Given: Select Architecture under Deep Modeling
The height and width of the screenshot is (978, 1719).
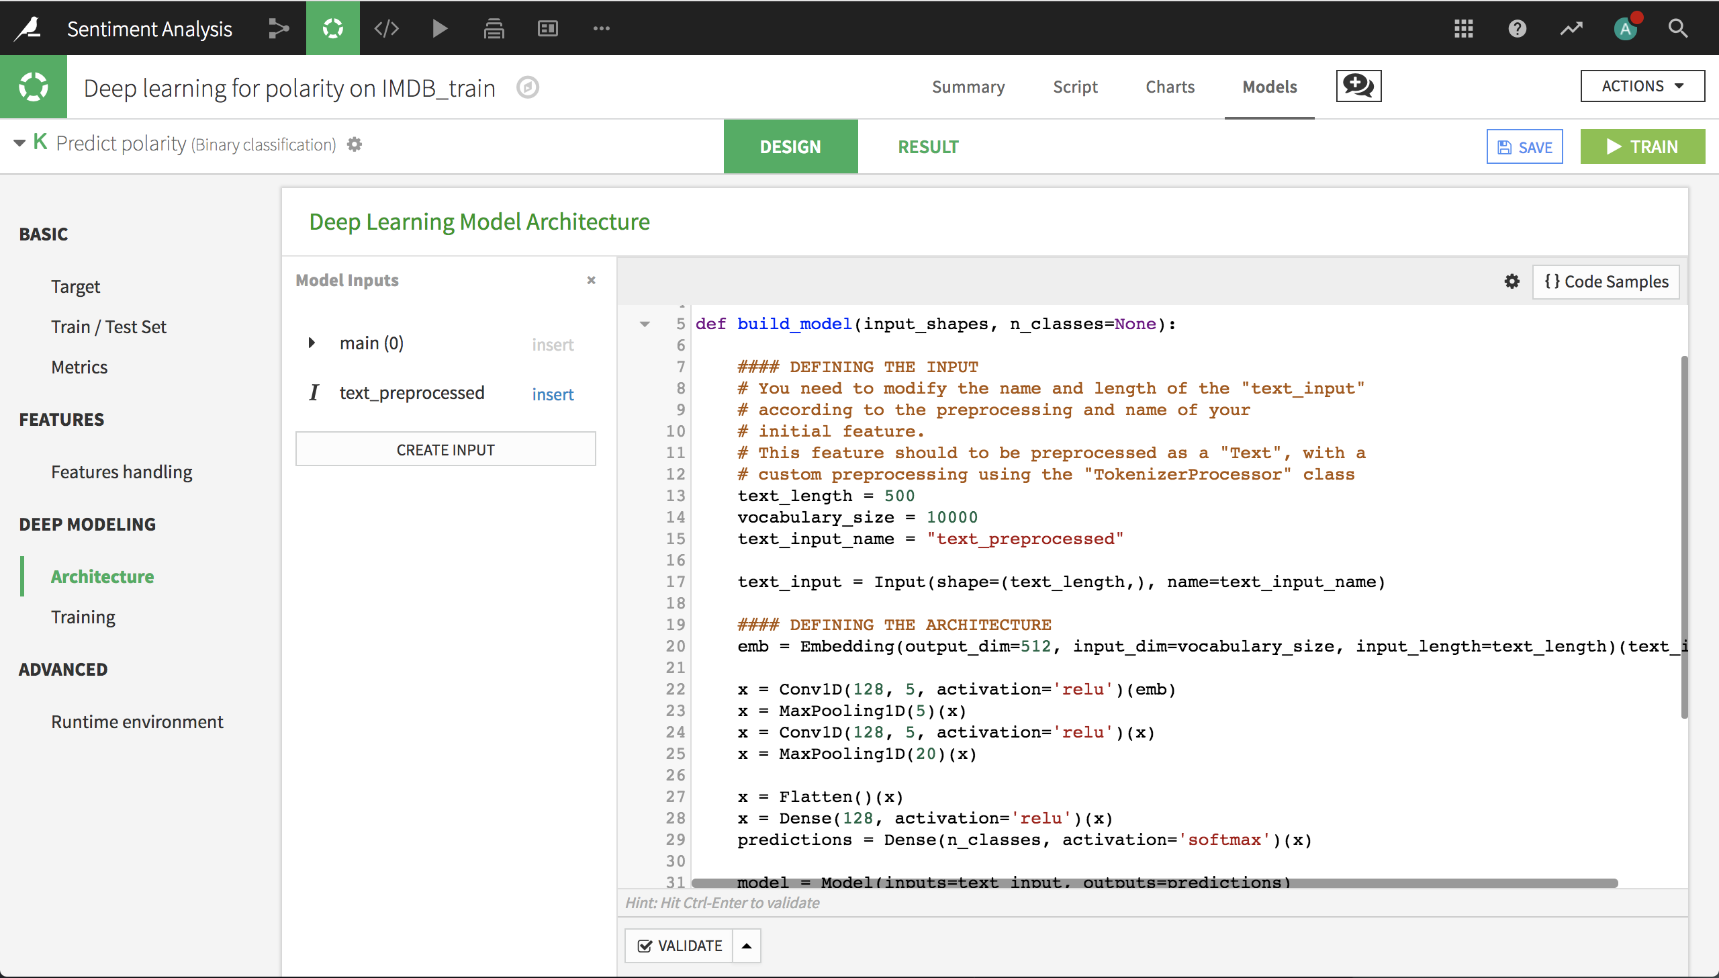Looking at the screenshot, I should 101,575.
